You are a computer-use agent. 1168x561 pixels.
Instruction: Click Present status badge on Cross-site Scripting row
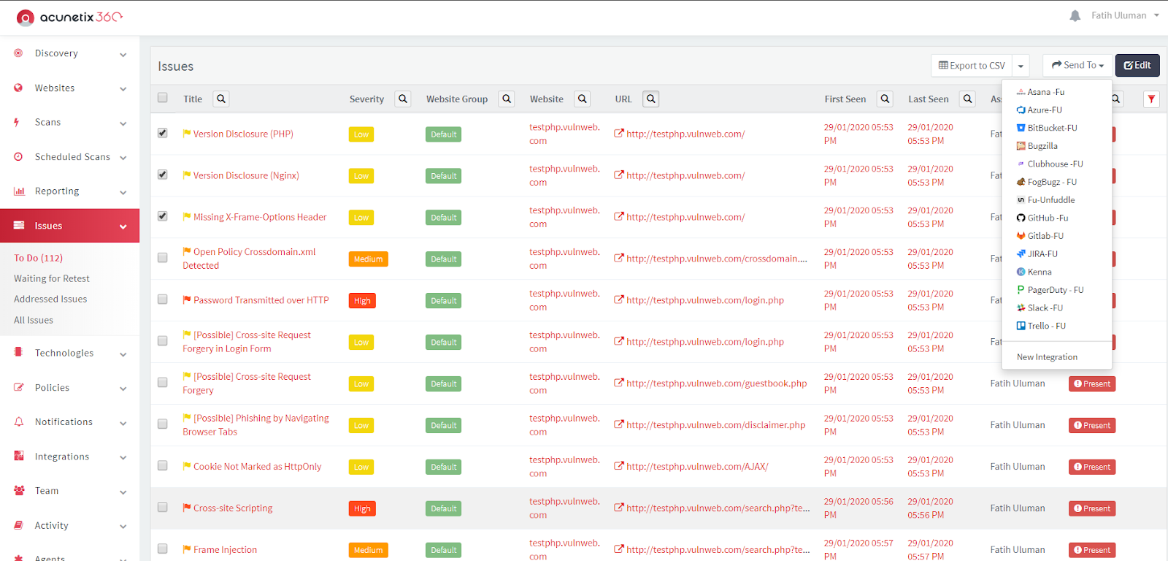click(x=1092, y=508)
